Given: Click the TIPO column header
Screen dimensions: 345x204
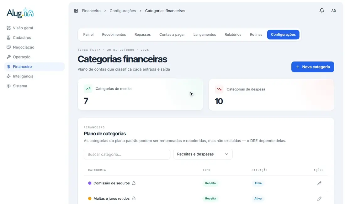Looking at the screenshot, I should click(206, 170).
